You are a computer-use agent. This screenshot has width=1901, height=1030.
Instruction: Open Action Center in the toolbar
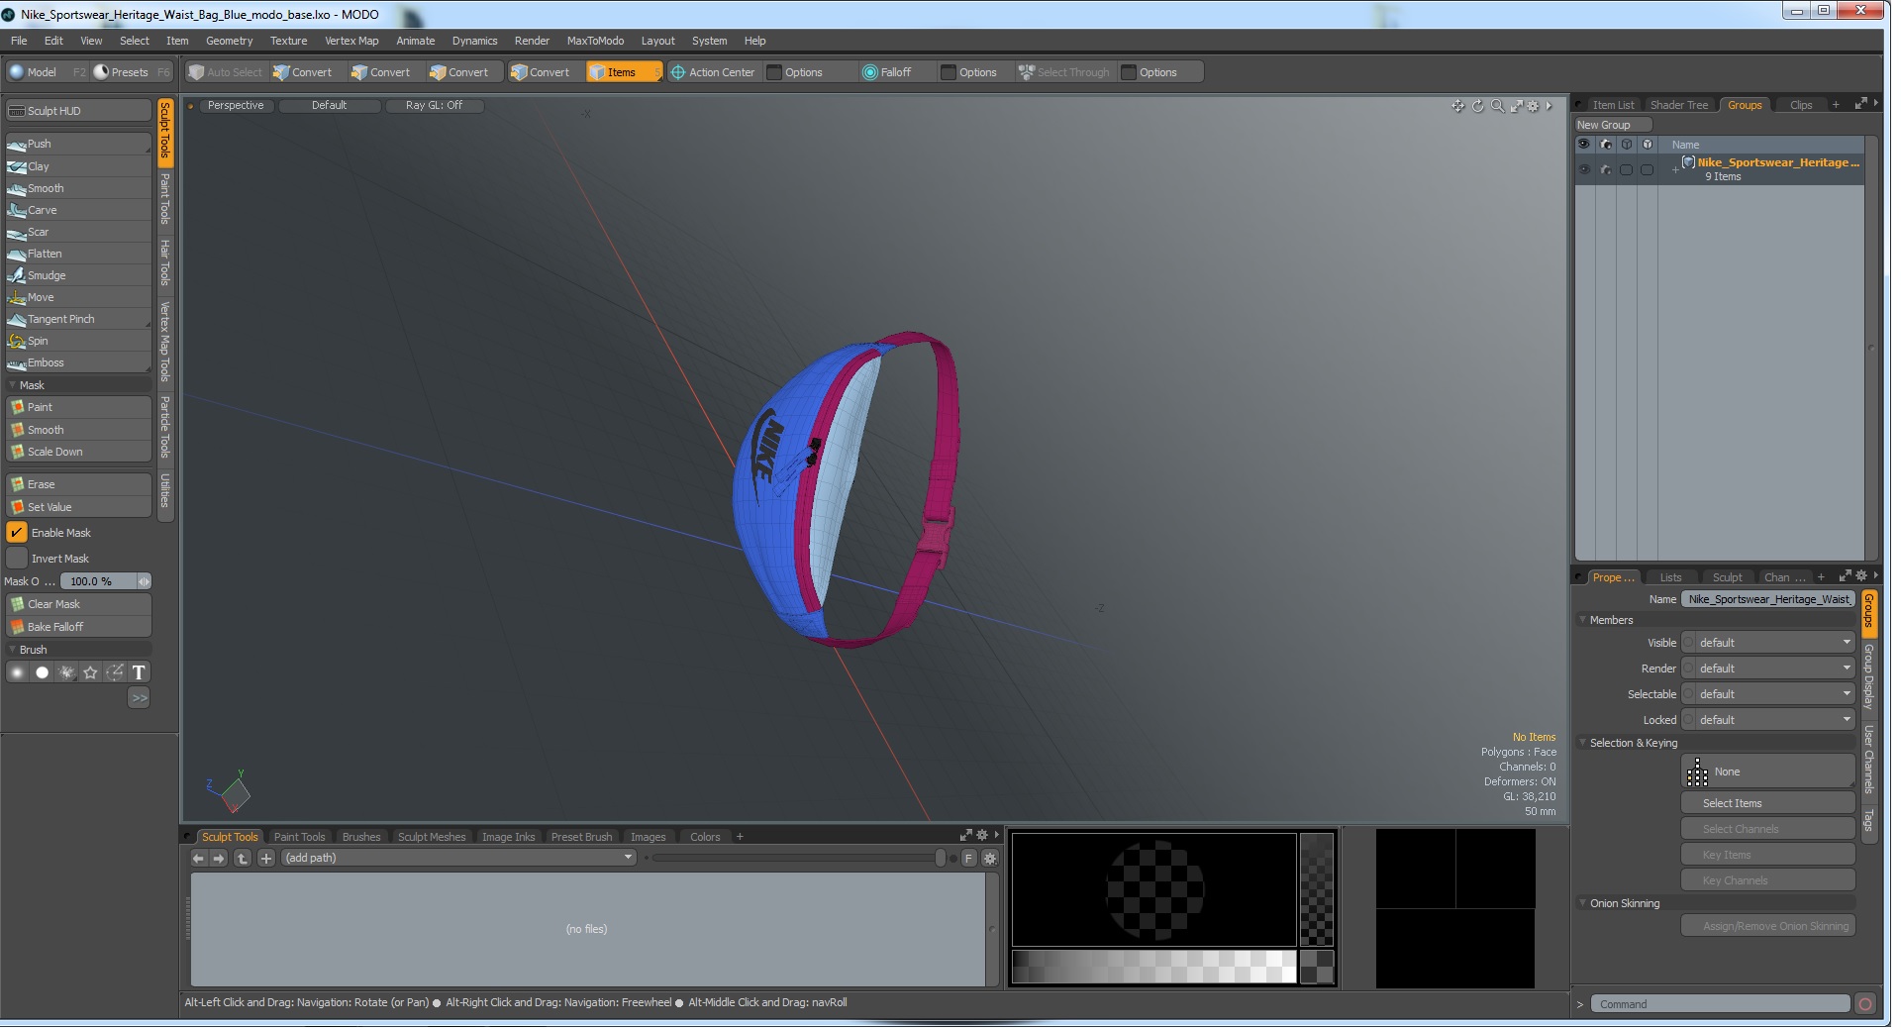[713, 72]
